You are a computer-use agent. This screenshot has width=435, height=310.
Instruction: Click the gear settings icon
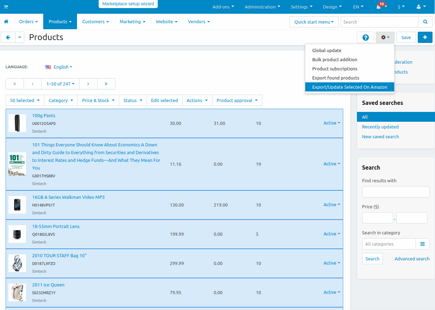(385, 37)
